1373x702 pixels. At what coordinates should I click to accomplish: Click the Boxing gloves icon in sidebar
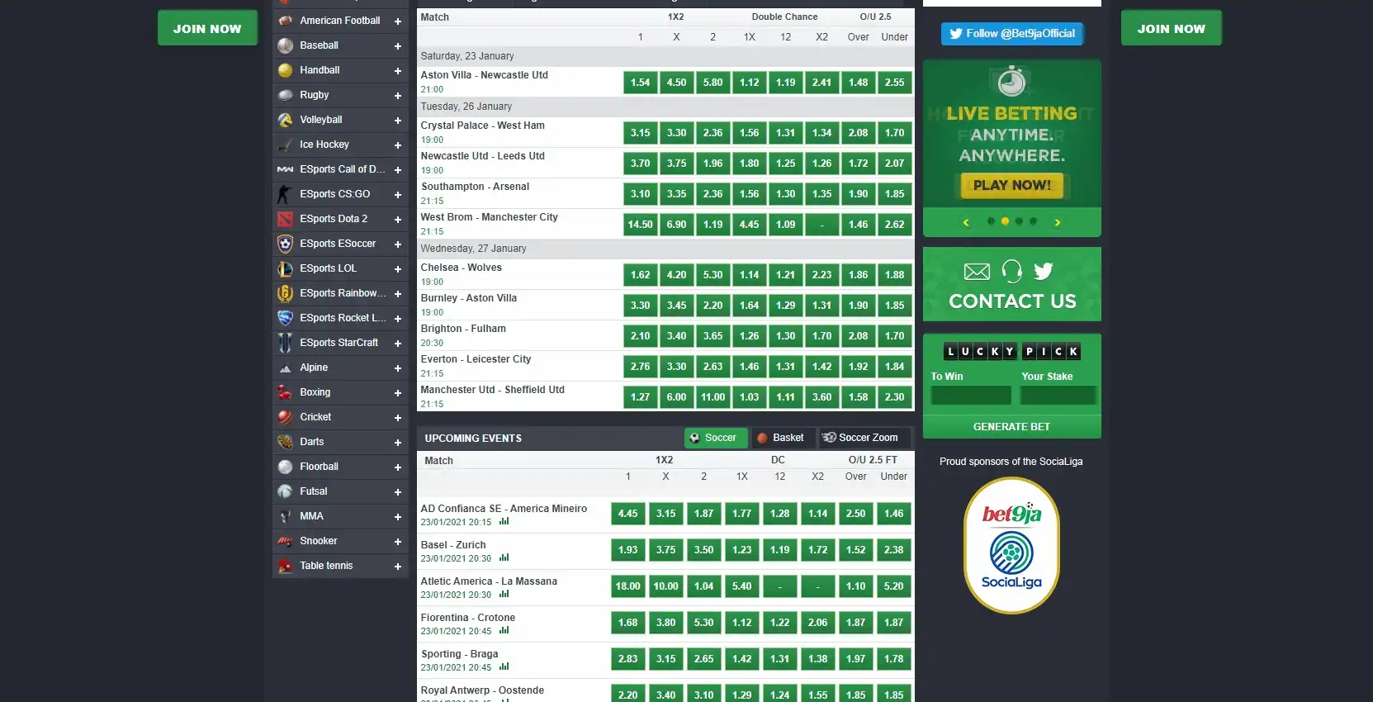(x=285, y=392)
